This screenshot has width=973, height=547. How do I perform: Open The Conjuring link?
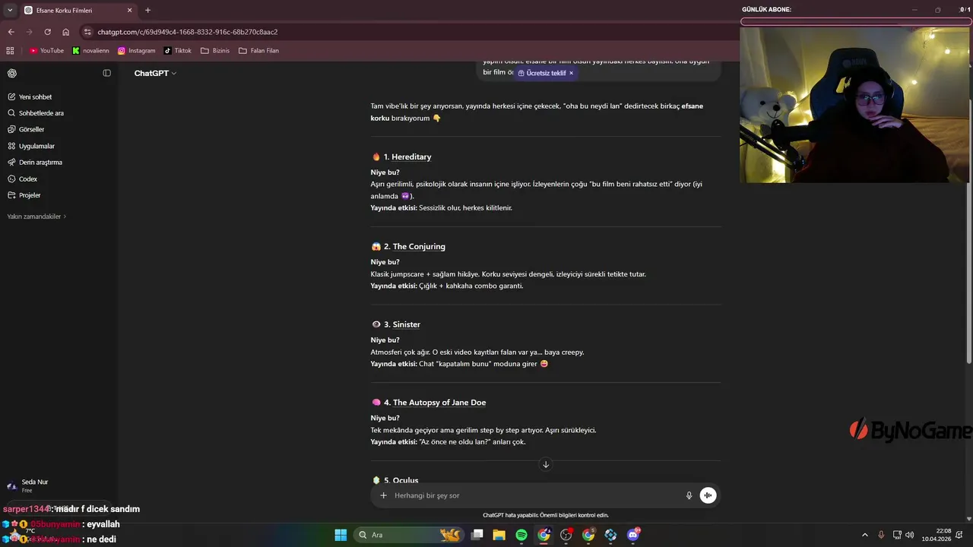click(419, 246)
